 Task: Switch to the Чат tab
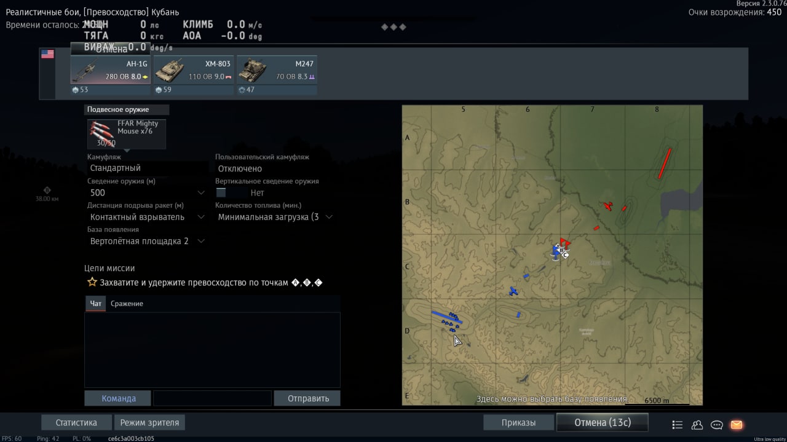(96, 304)
